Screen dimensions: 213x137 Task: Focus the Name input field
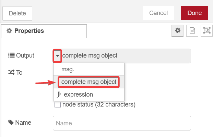pyautogui.click(x=122, y=123)
